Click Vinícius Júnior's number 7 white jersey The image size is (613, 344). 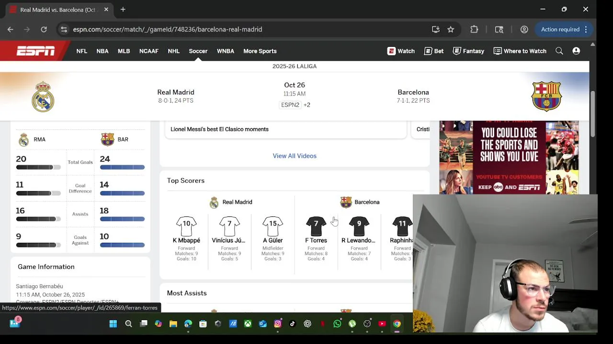pyautogui.click(x=229, y=226)
